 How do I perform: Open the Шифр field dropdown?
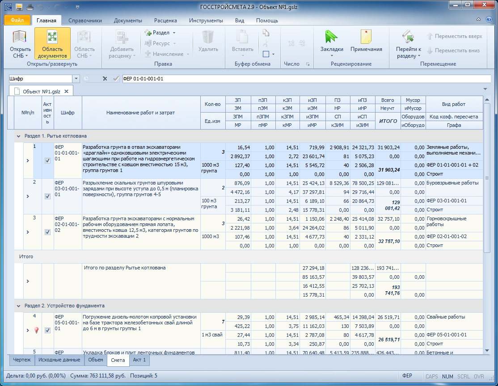(x=76, y=79)
